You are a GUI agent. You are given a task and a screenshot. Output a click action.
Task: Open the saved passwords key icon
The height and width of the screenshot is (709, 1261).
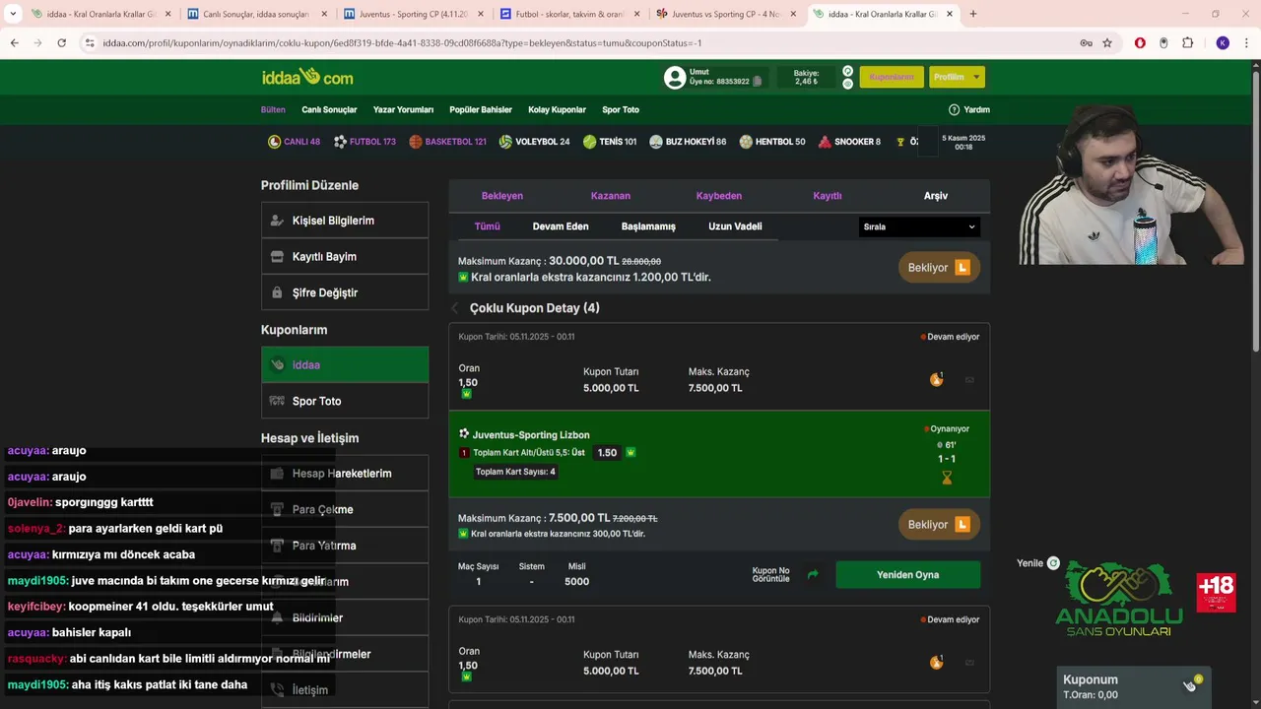1086,43
